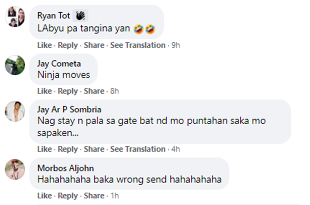Reply to Ryan Tot's comment
The height and width of the screenshot is (205, 310).
click(x=68, y=45)
